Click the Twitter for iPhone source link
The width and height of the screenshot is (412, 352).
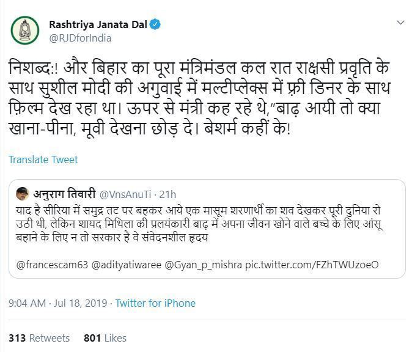pos(155,303)
